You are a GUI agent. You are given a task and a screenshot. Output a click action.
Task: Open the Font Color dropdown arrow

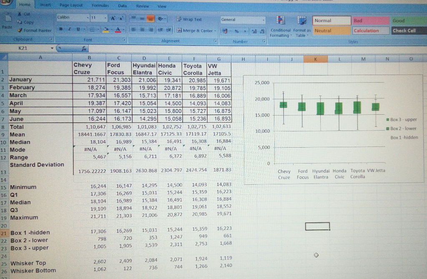[123, 30]
